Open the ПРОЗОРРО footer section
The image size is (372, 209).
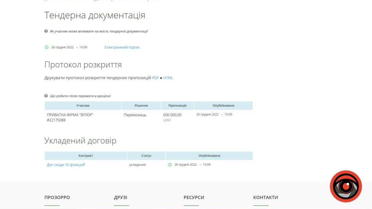(x=57, y=197)
